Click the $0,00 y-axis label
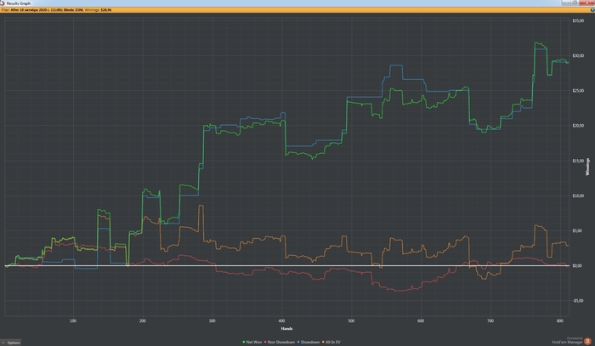This screenshot has width=595, height=346. pyautogui.click(x=577, y=265)
